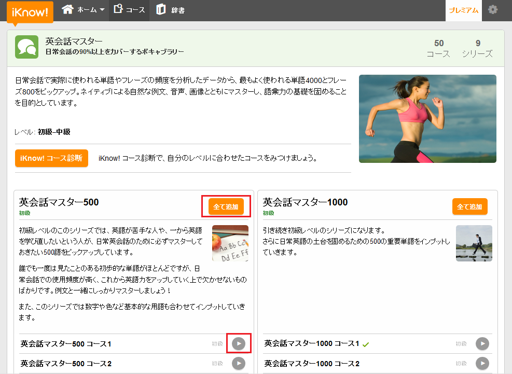Click the iKnow! logo
Screen dimensions: 512x374
coord(30,12)
